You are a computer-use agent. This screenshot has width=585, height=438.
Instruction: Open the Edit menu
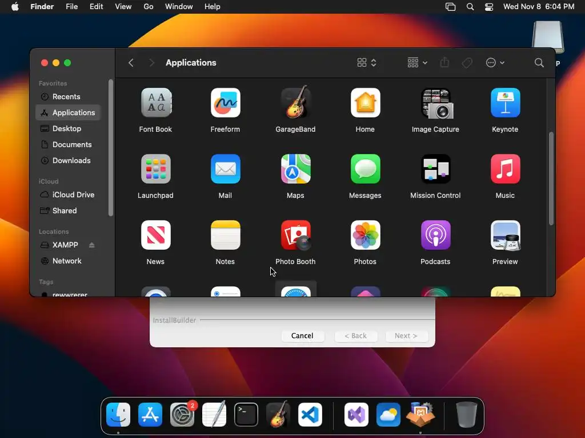pos(96,7)
